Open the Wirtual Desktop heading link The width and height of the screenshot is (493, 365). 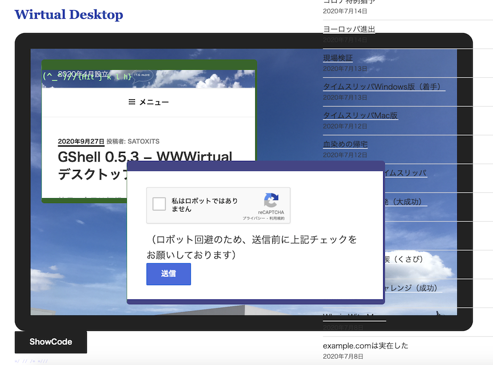(x=69, y=15)
